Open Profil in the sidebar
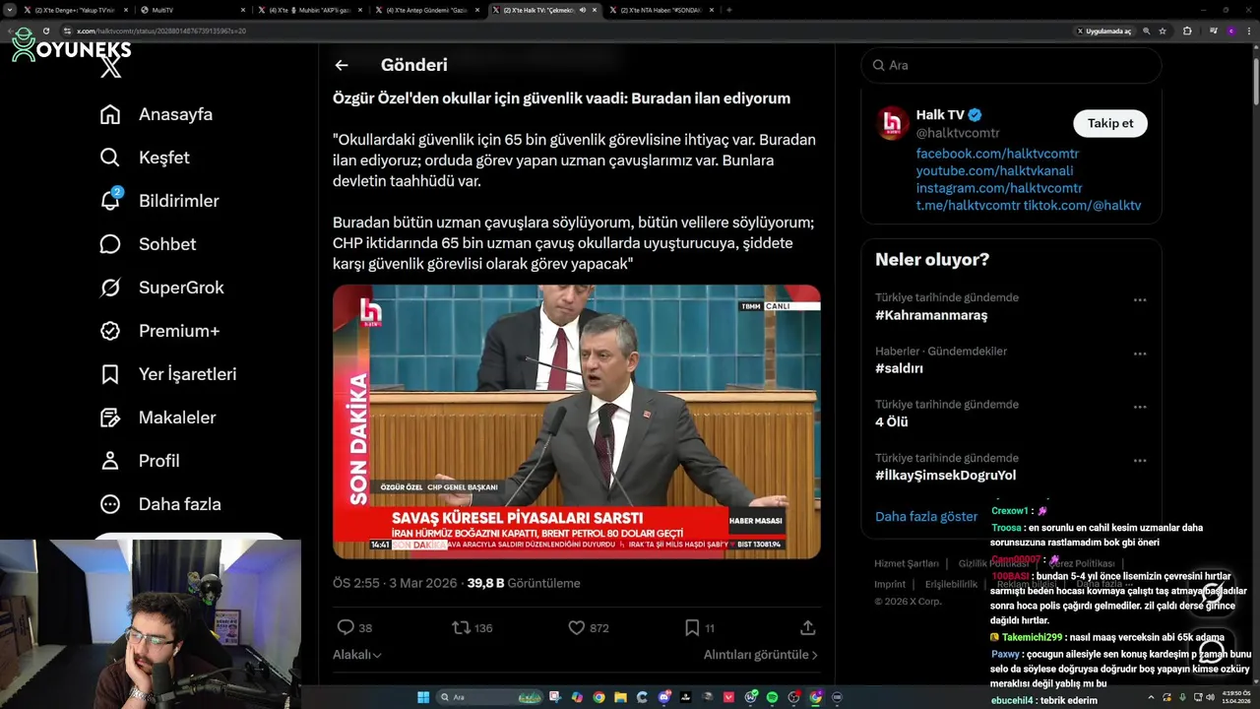The height and width of the screenshot is (709, 1260). tap(140, 461)
